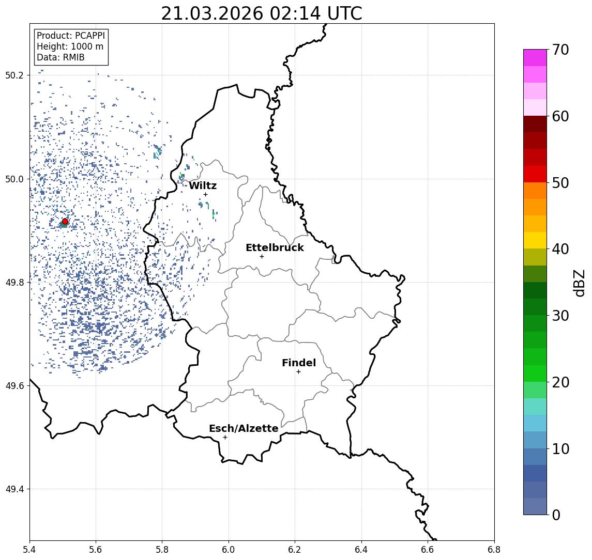Click the Esch/Alzette city label
This screenshot has width=592, height=560.
coord(244,428)
